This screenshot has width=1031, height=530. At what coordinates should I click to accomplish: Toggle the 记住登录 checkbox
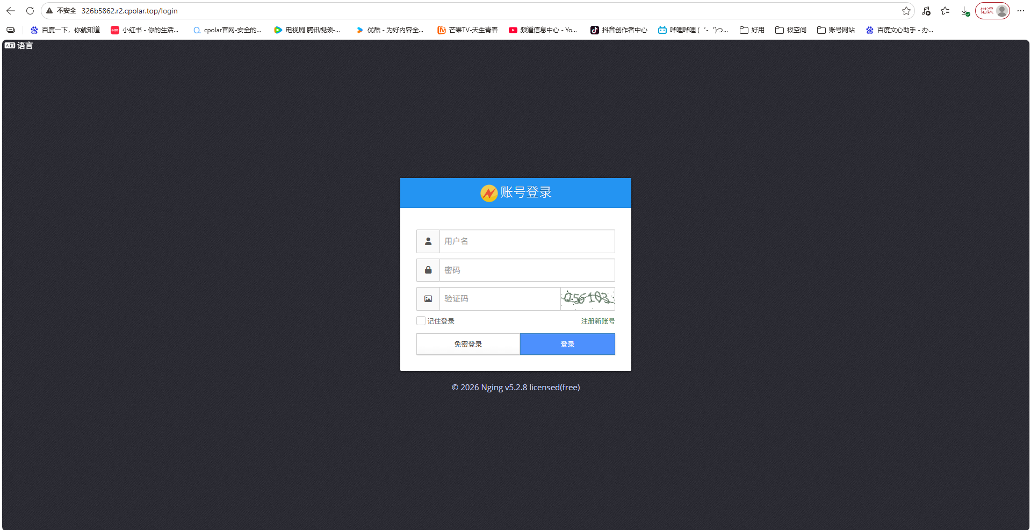pyautogui.click(x=421, y=321)
